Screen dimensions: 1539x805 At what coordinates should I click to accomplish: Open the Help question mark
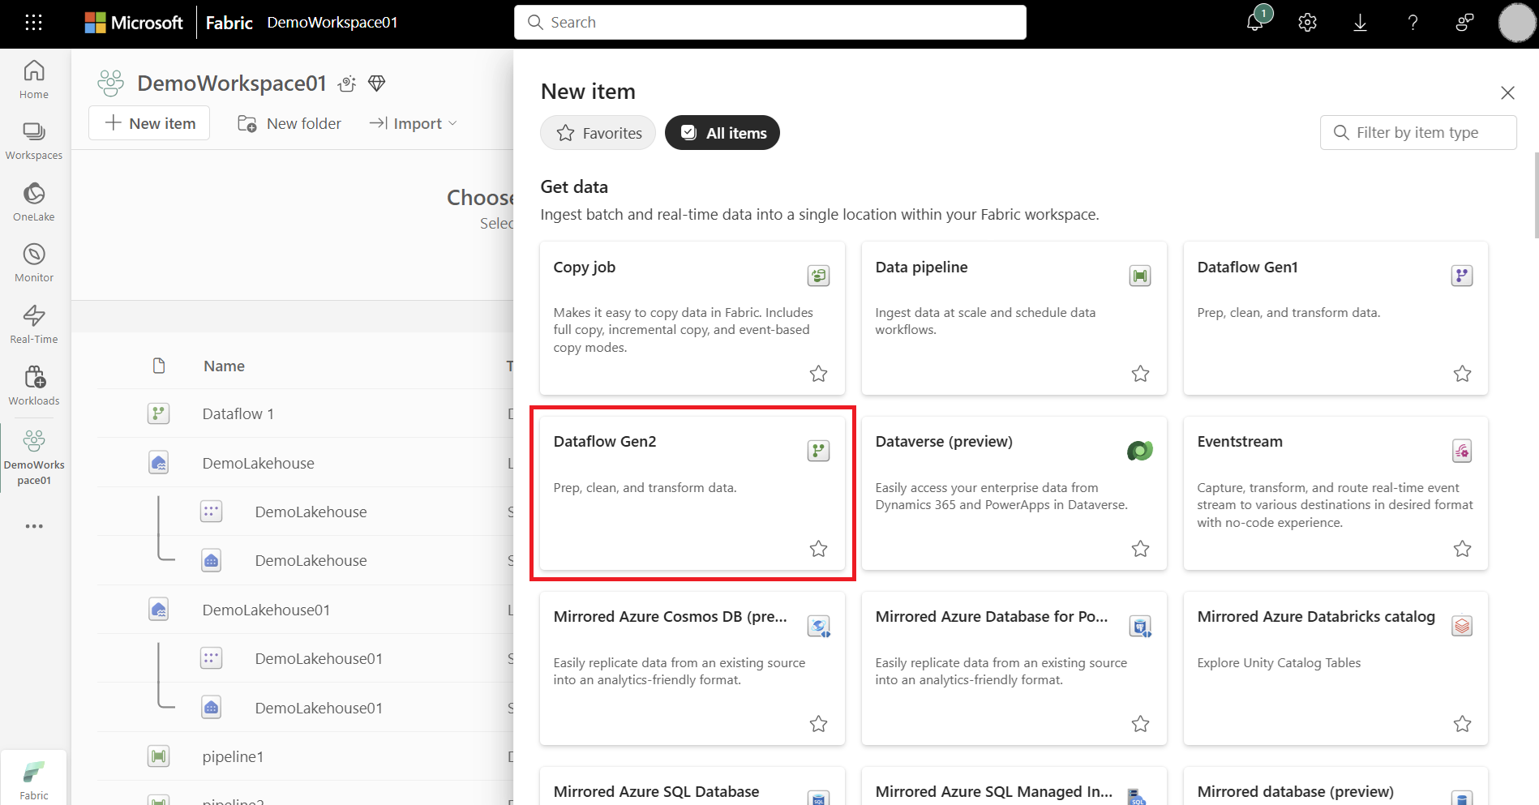[x=1413, y=23]
